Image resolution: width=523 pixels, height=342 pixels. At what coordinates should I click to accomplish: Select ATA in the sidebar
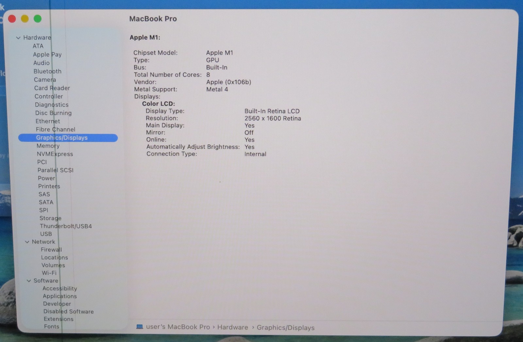point(38,46)
